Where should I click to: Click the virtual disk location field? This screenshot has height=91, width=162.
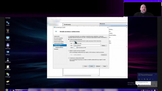87,45
